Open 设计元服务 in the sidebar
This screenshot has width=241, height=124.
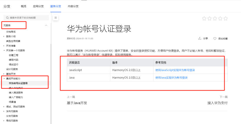pyautogui.click(x=12, y=69)
